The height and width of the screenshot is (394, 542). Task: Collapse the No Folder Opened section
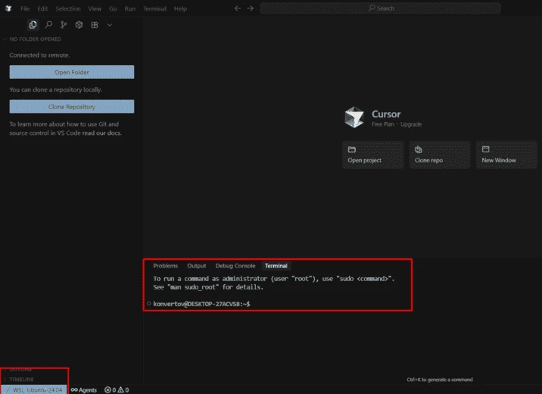(x=34, y=39)
